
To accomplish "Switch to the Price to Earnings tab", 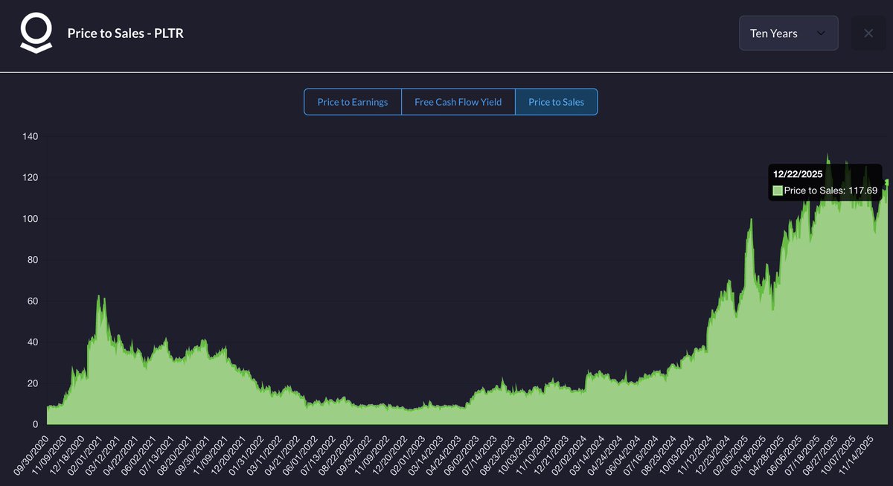I will point(353,102).
